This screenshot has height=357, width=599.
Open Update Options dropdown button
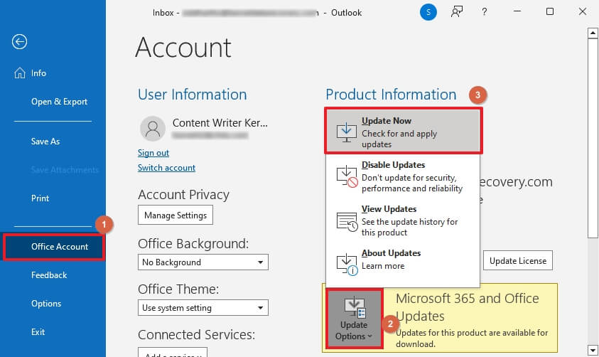click(354, 319)
